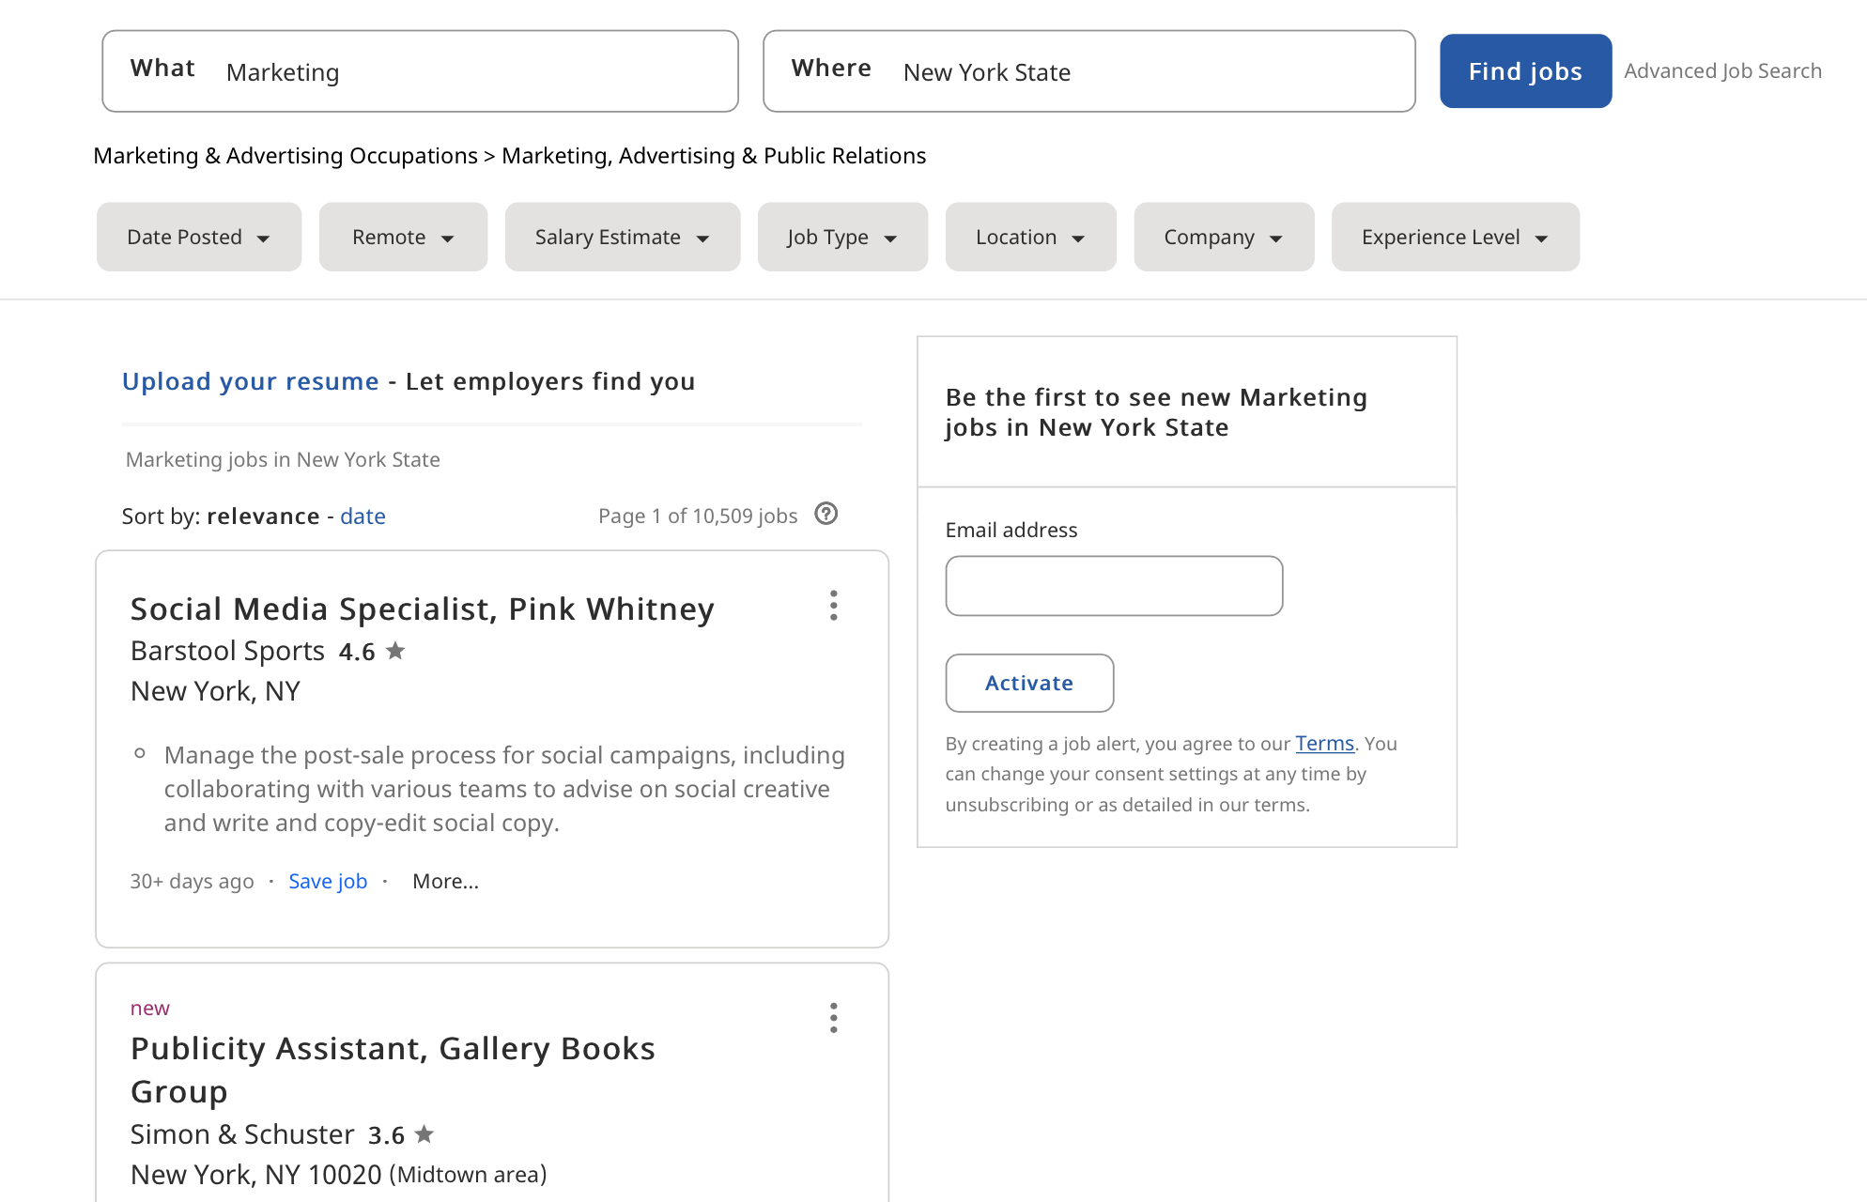The width and height of the screenshot is (1867, 1202).
Task: Focus the What search field
Action: tap(420, 71)
